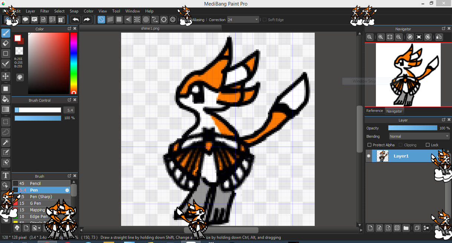Turn snap off with the highlighted icon
452x243 pixels.
point(101,20)
